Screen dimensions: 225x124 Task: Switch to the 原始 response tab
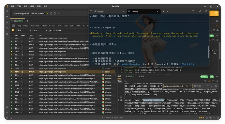119,76
